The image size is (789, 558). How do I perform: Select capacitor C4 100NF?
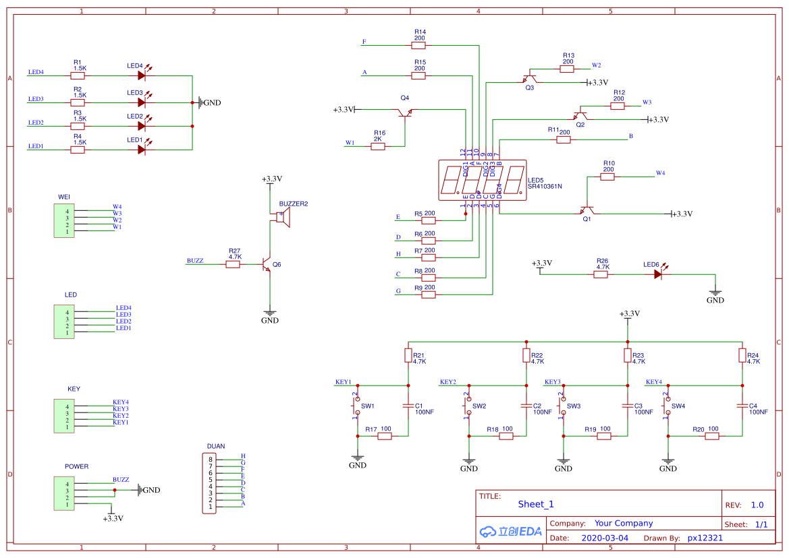pos(742,405)
